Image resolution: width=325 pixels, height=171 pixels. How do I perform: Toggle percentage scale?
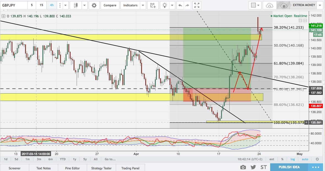282,159
